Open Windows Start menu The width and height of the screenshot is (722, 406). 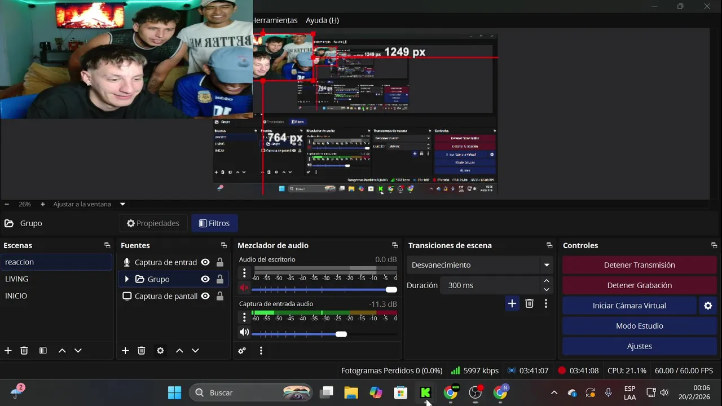(175, 392)
